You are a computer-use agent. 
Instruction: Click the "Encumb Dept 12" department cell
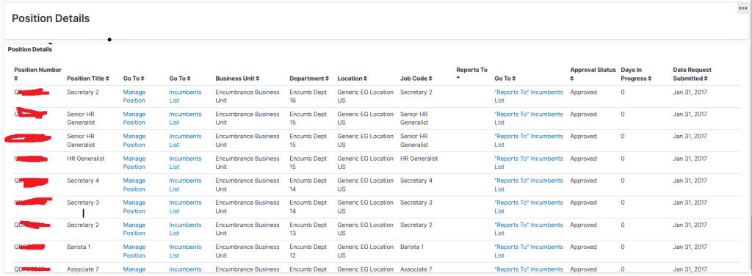pos(308,251)
